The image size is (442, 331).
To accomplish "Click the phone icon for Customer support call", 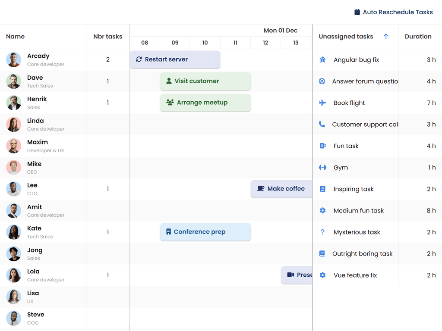I will (x=322, y=124).
